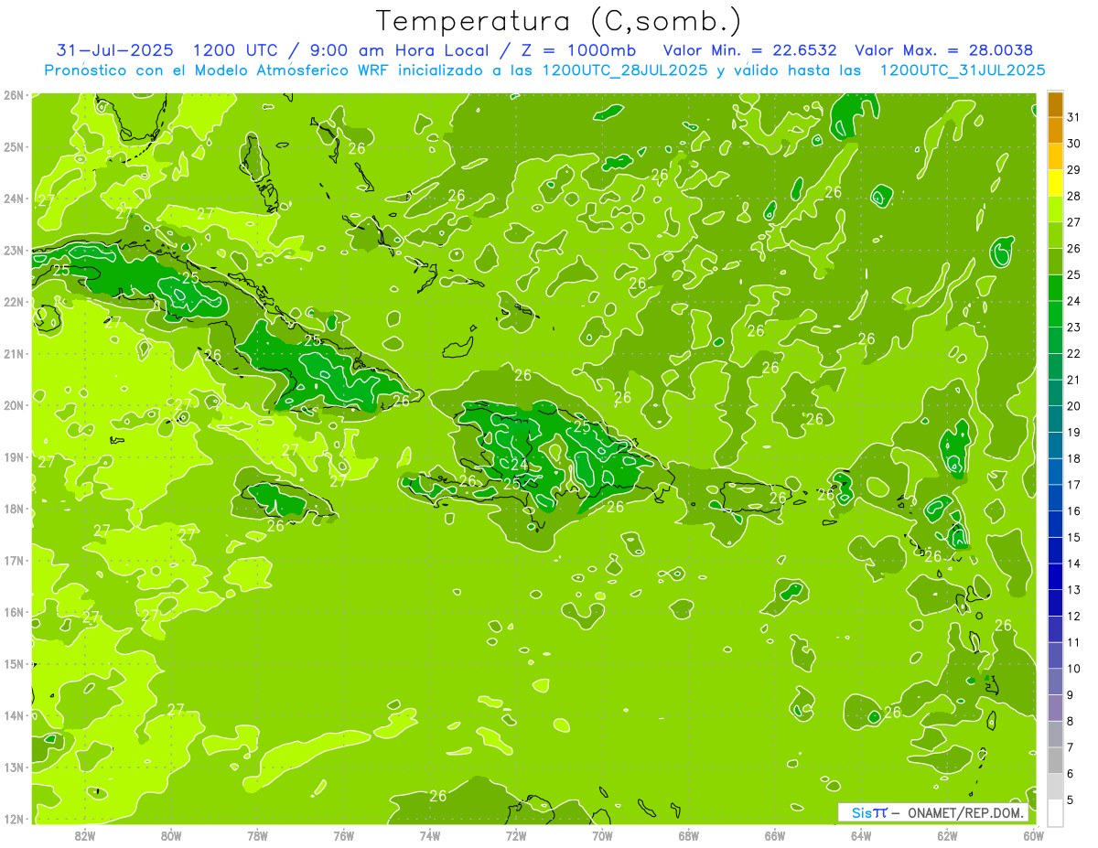
Task: Click the brown swatch above legend 31
Action: 1055,104
